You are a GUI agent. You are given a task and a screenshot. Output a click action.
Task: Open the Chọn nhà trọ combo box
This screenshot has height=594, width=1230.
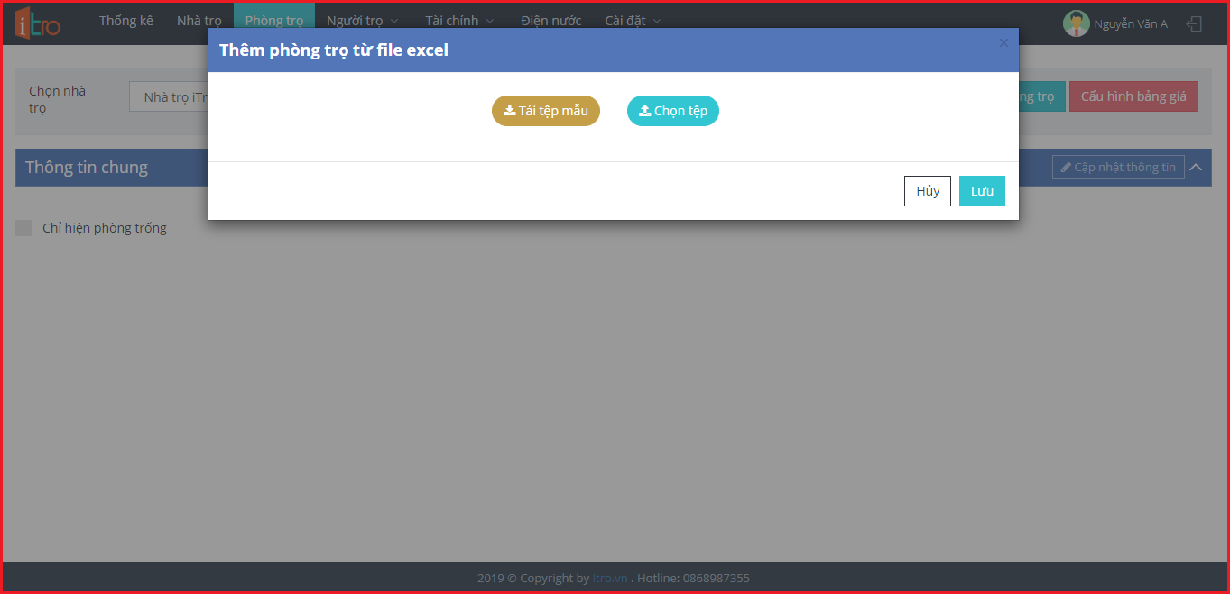(x=171, y=97)
